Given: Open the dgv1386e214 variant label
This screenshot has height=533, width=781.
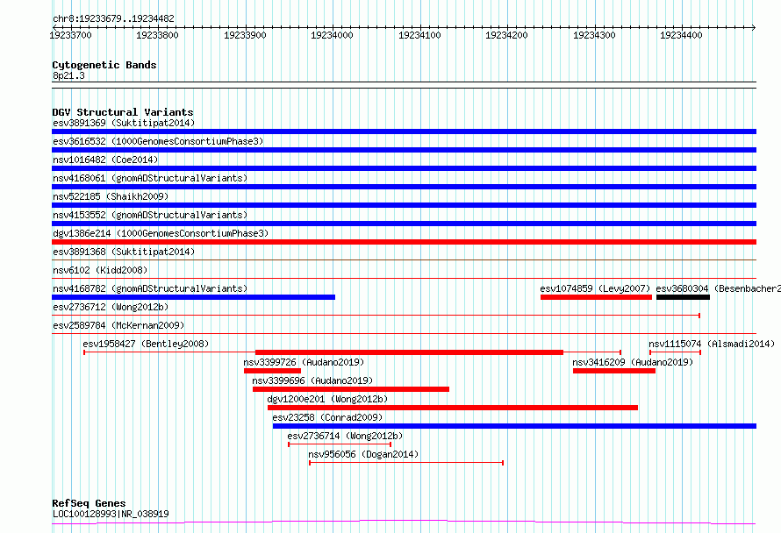Looking at the screenshot, I should coord(161,233).
